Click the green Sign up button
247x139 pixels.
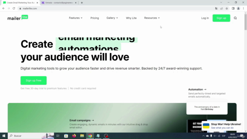(x=221, y=18)
